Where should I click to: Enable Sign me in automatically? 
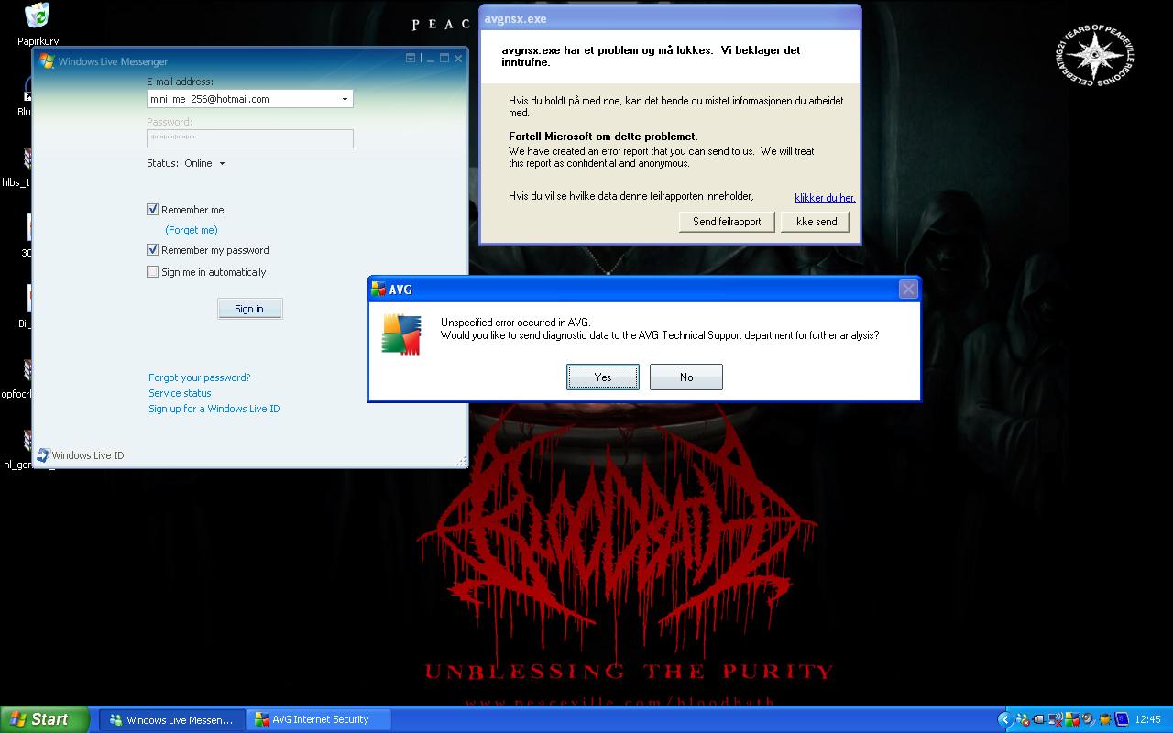153,272
